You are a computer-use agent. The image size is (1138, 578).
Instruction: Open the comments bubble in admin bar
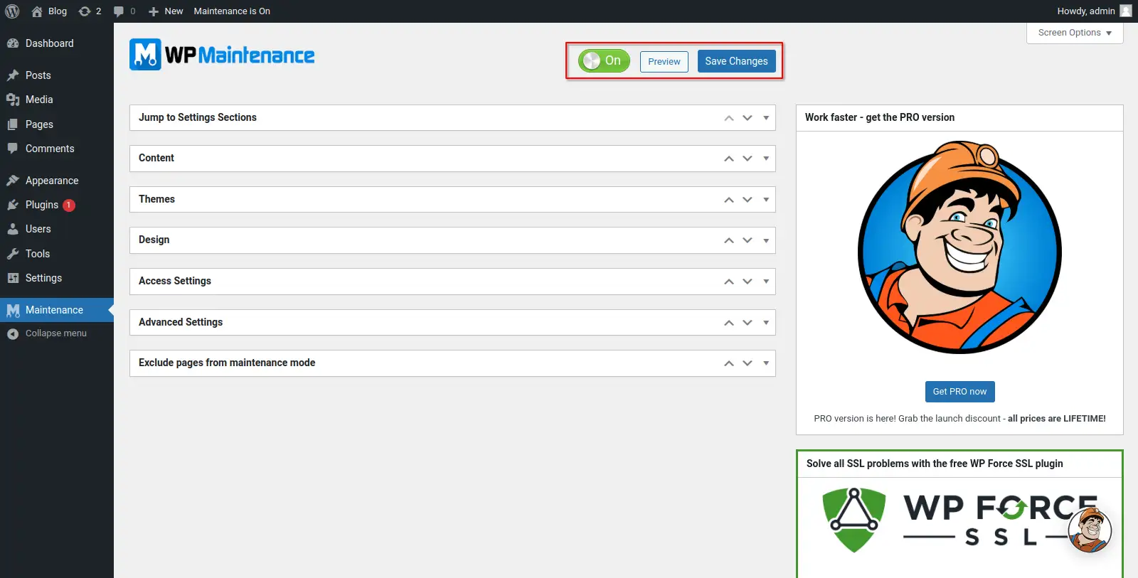click(124, 11)
